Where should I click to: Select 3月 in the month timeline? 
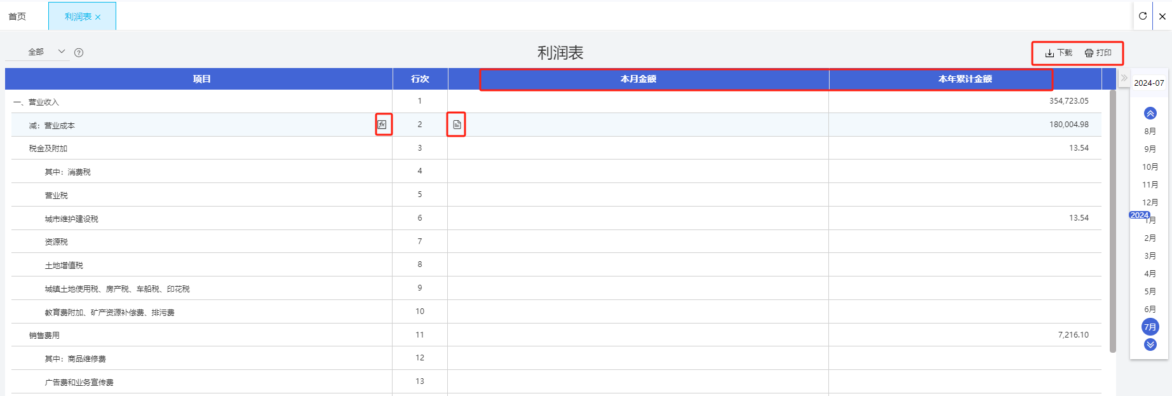[1150, 256]
